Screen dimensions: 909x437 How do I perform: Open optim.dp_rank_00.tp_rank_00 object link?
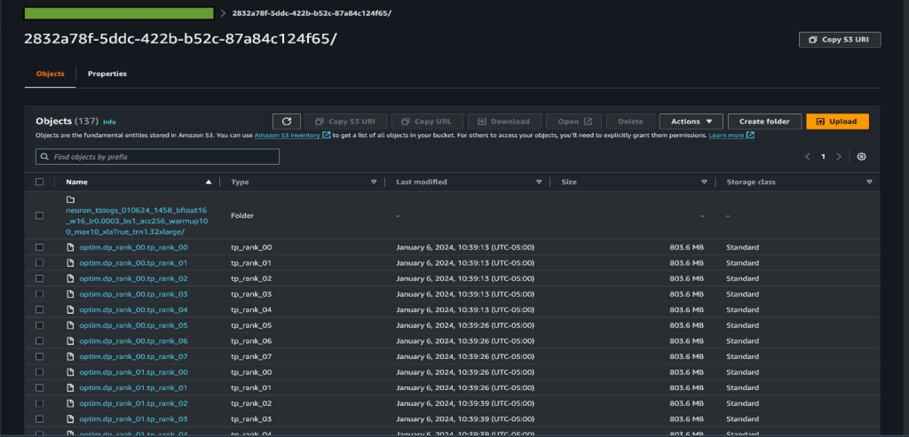pyautogui.click(x=133, y=247)
